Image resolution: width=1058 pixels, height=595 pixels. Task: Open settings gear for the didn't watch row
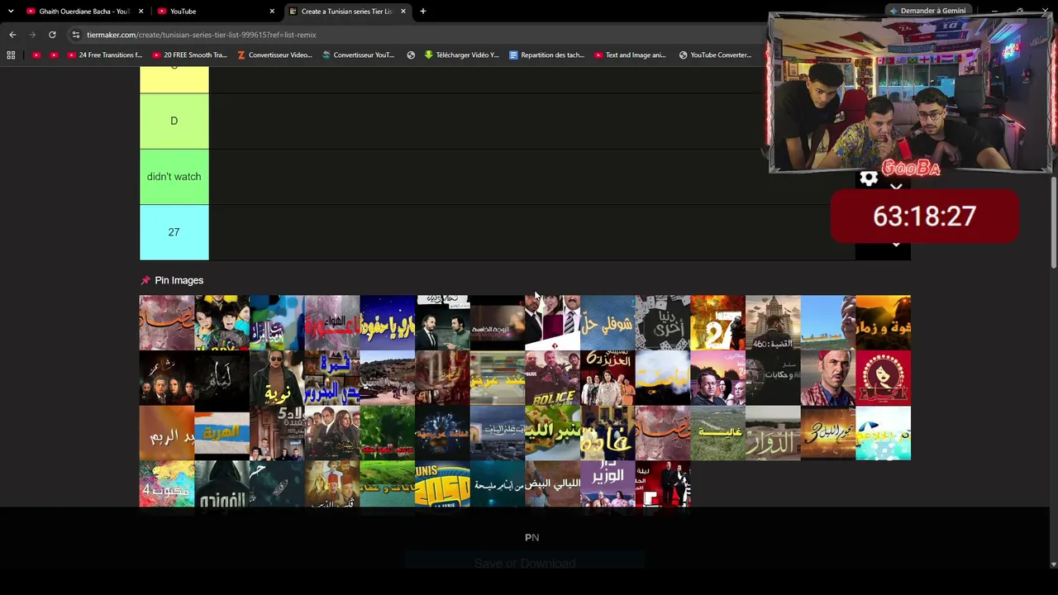pyautogui.click(x=869, y=178)
